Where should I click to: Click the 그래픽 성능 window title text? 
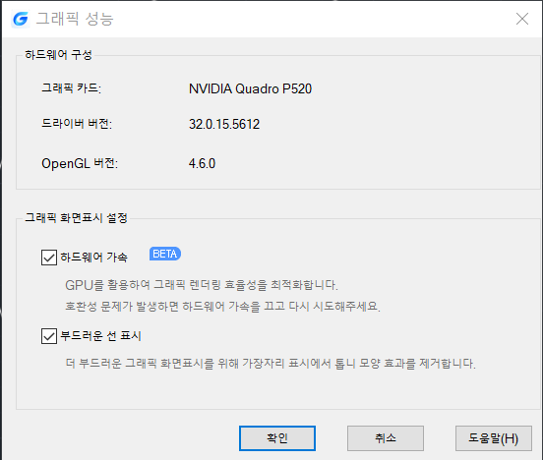[x=75, y=19]
